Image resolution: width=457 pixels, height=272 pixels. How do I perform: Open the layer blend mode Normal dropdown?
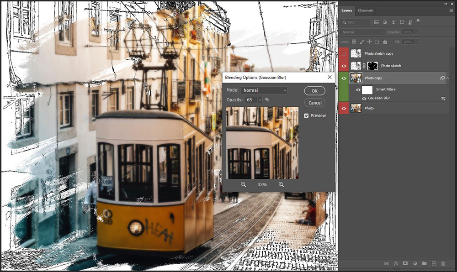click(x=362, y=32)
